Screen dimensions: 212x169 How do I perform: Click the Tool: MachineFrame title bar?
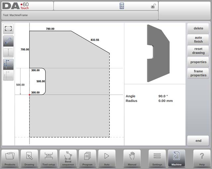[80, 15]
